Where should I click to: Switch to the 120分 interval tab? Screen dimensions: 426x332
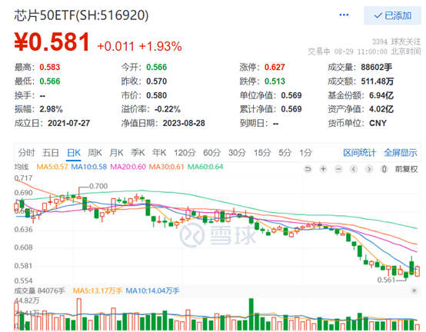click(185, 153)
